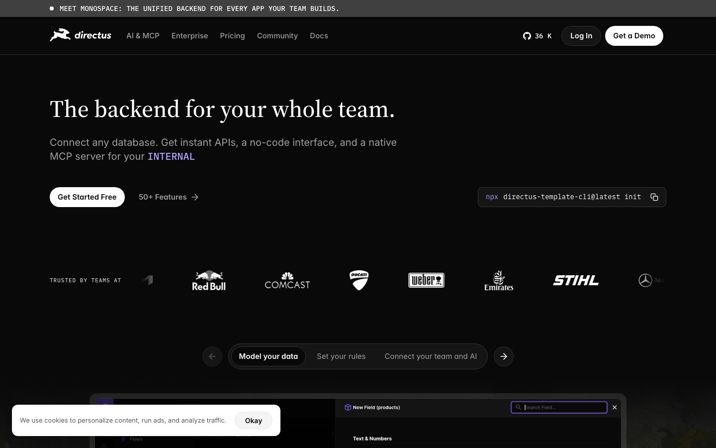This screenshot has width=716, height=448.
Task: Go to previous slide with left arrow
Action: pos(212,356)
